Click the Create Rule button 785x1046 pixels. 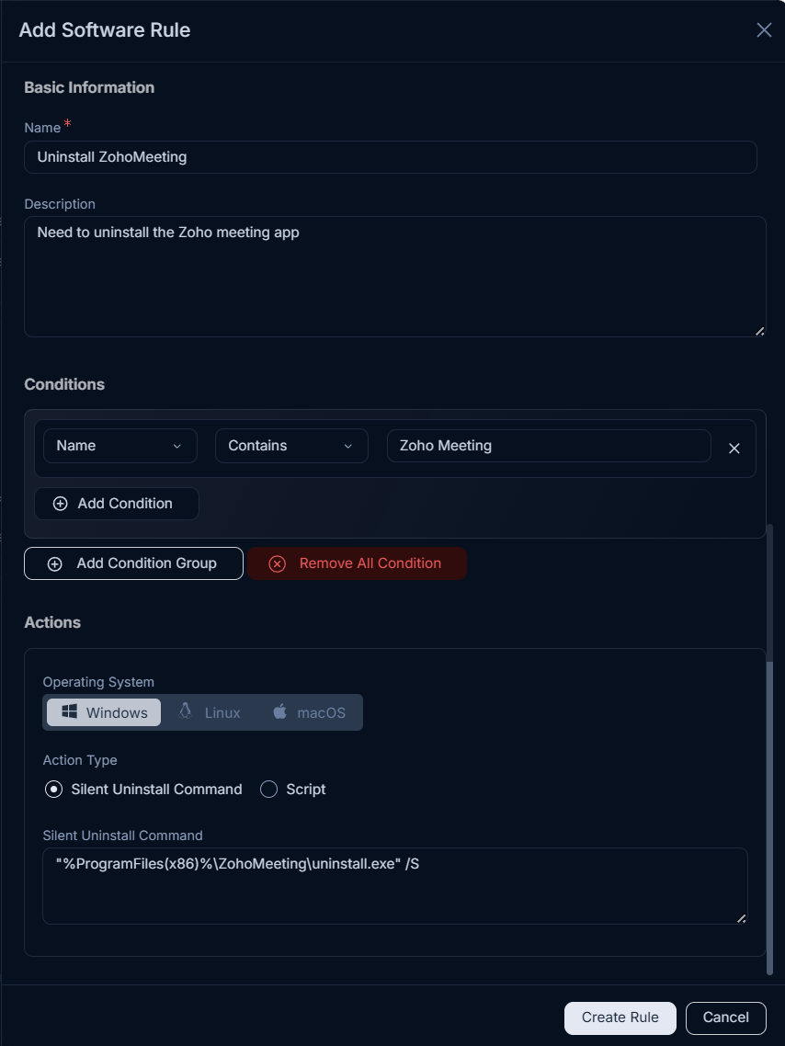(x=620, y=1018)
